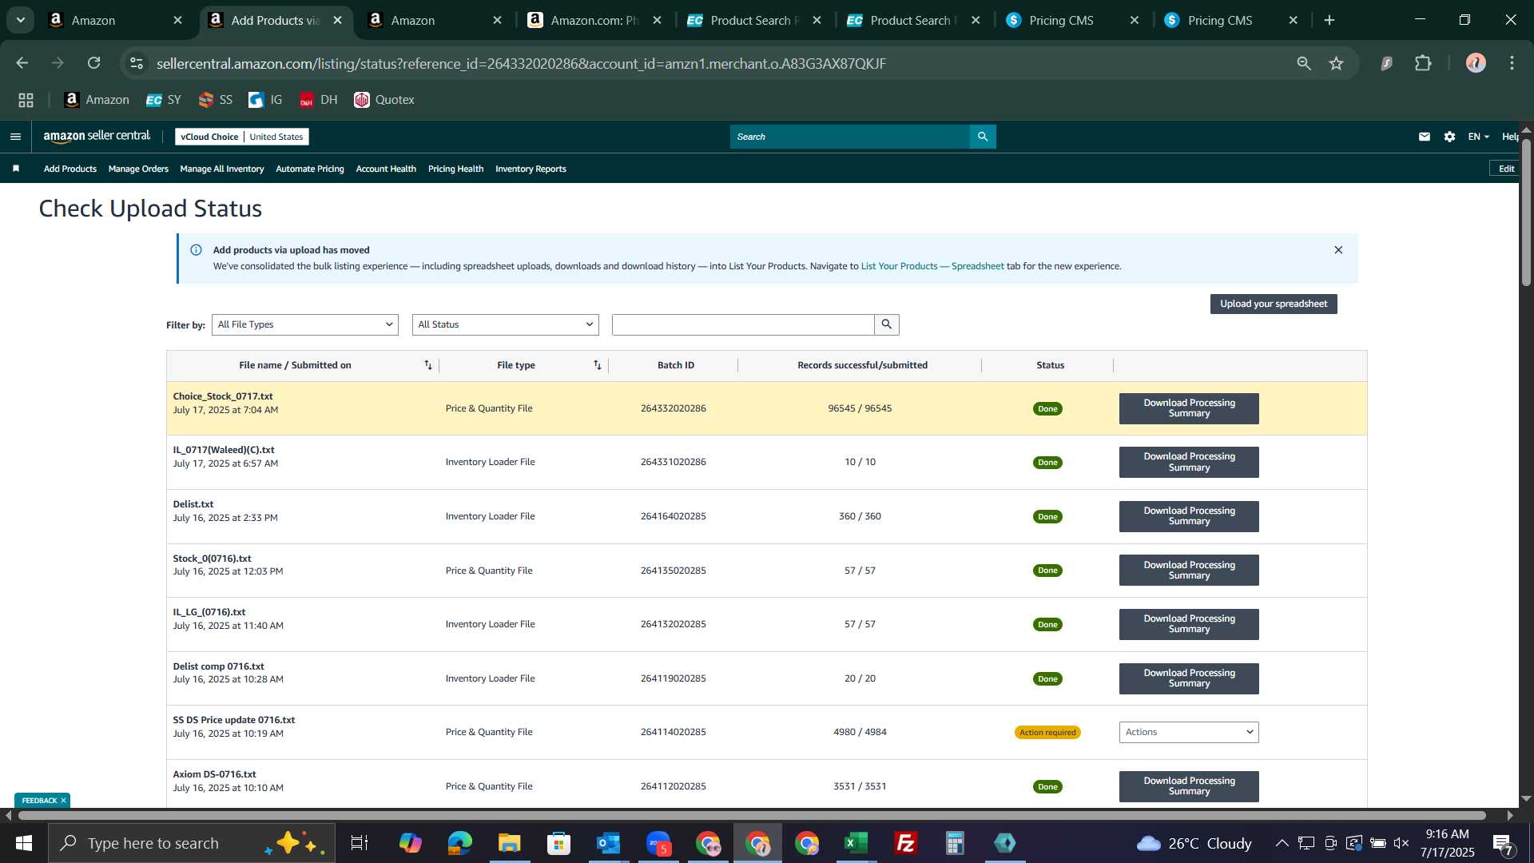Open List Your Products — Spreadsheet link

click(932, 266)
